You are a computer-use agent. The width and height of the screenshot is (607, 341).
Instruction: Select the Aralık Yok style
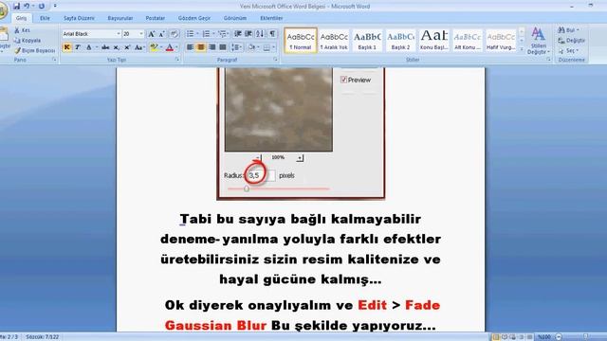(334, 40)
